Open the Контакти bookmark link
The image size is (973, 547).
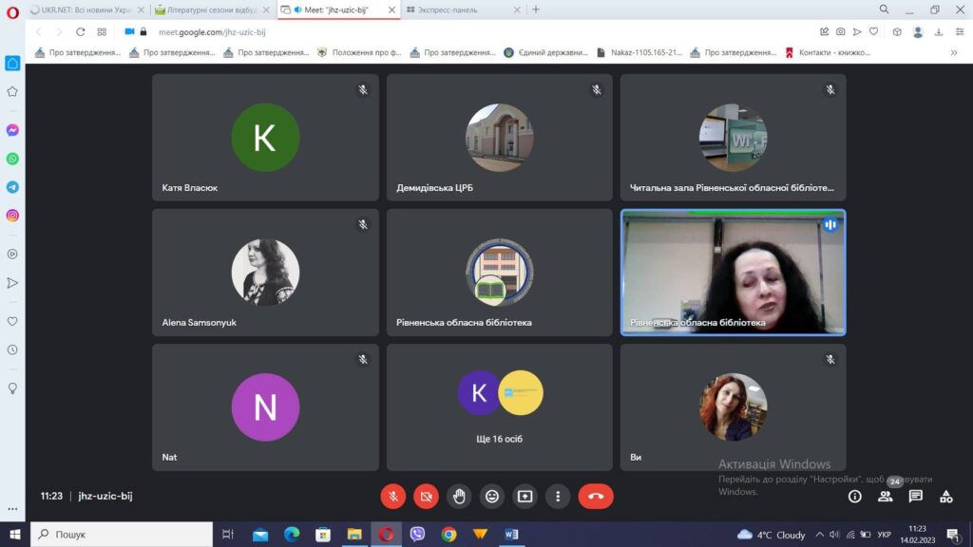[827, 53]
